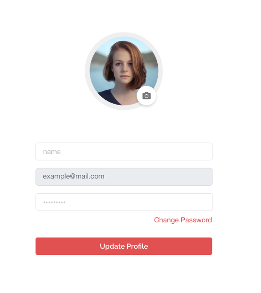Screen dimensions: 261x293
Task: Activate the name text box
Action: point(124,152)
